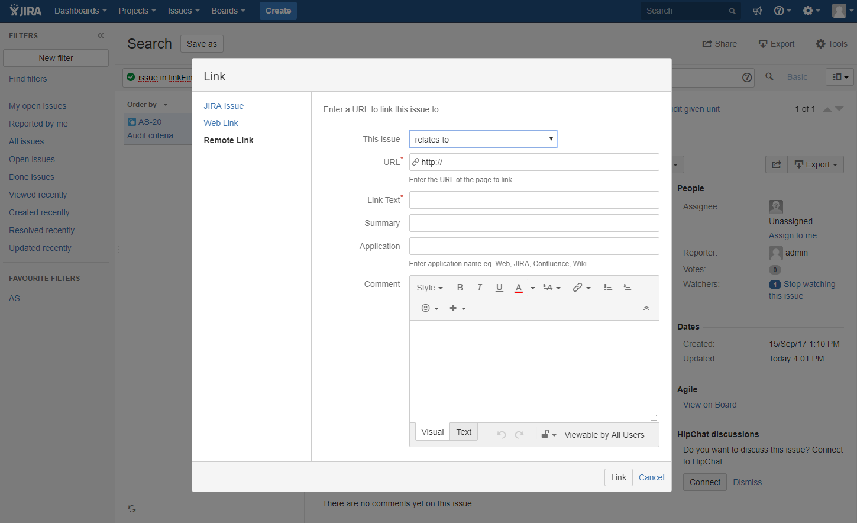
Task: Apply text color with the red A icon
Action: tap(518, 288)
